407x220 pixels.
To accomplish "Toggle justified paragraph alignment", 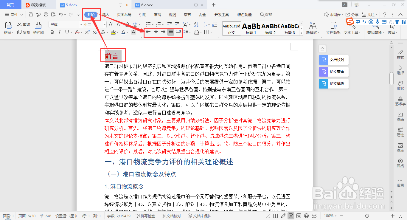I will coord(170,32).
